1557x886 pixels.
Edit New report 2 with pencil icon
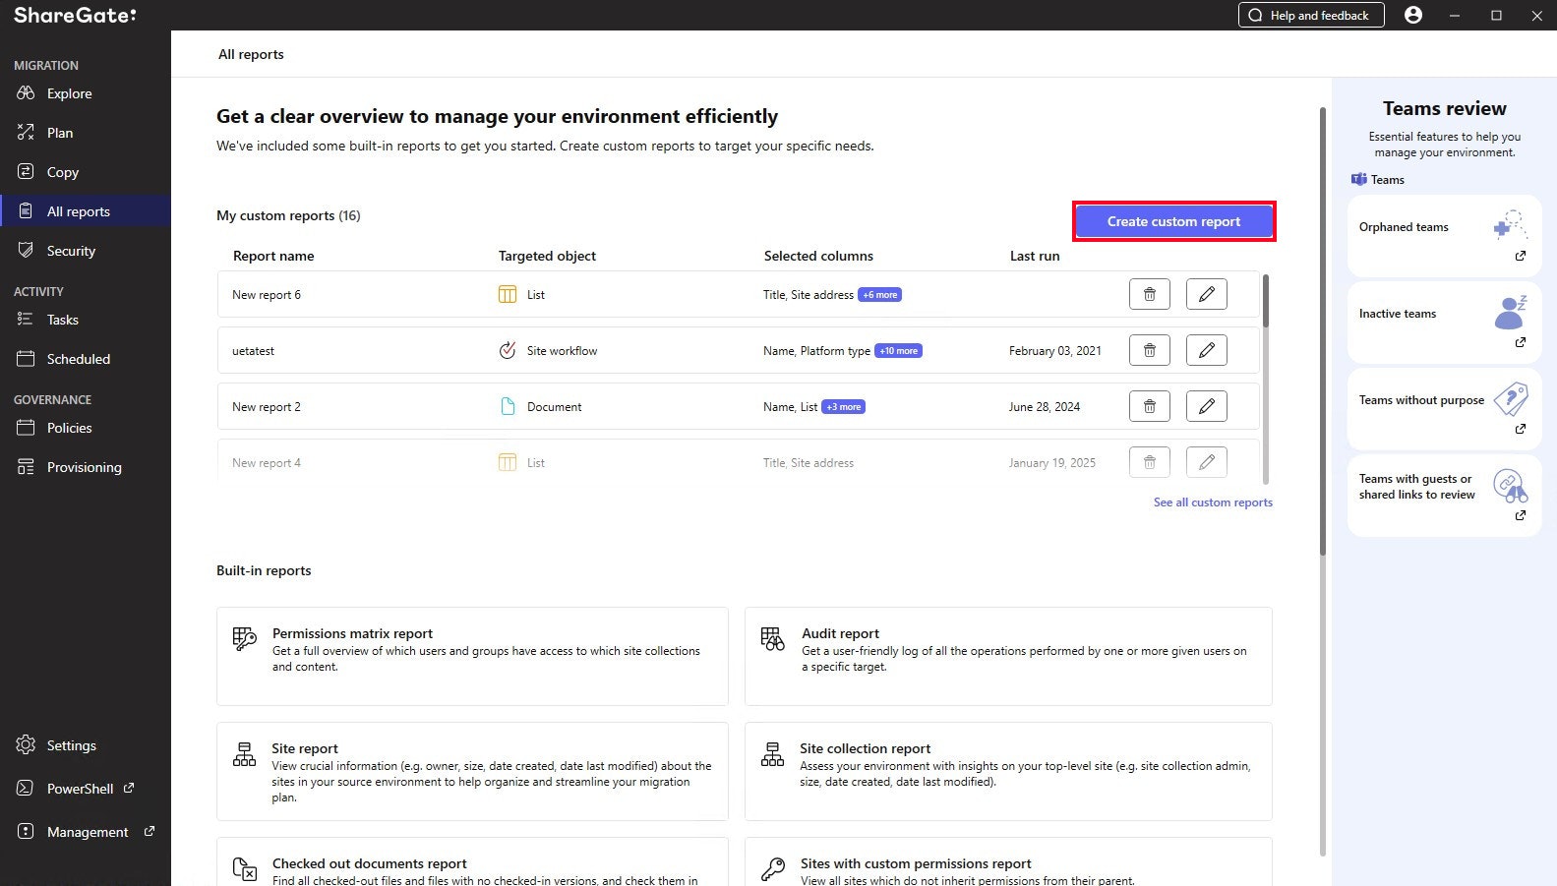[1206, 406]
